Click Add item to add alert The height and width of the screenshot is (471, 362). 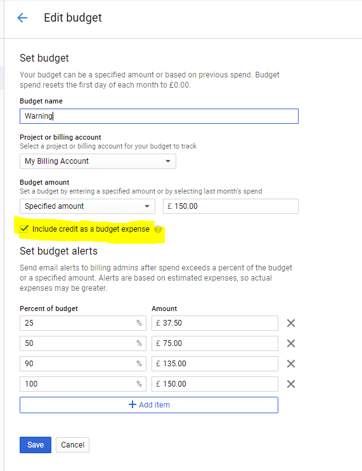coord(149,405)
